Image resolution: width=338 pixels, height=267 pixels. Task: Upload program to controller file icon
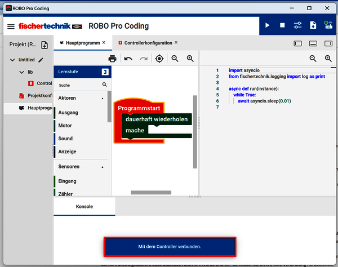pyautogui.click(x=313, y=25)
